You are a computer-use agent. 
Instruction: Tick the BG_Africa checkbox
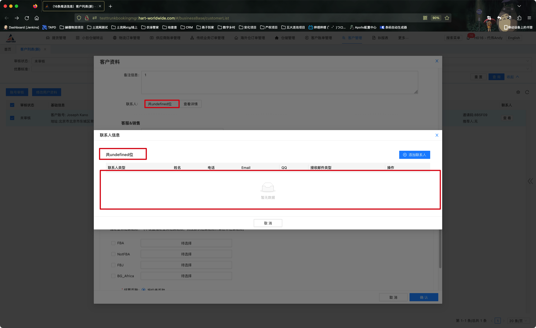pyautogui.click(x=113, y=276)
